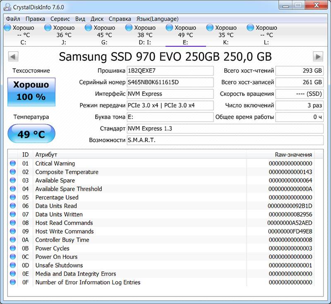Click status orb of Available Spare row

point(13,180)
